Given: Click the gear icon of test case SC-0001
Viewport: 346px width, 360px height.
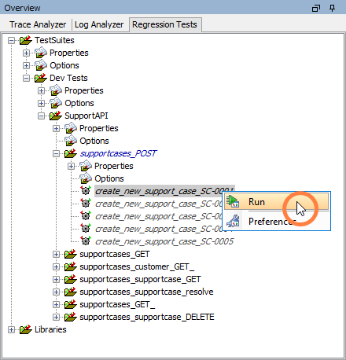Looking at the screenshot, I should 86,190.
